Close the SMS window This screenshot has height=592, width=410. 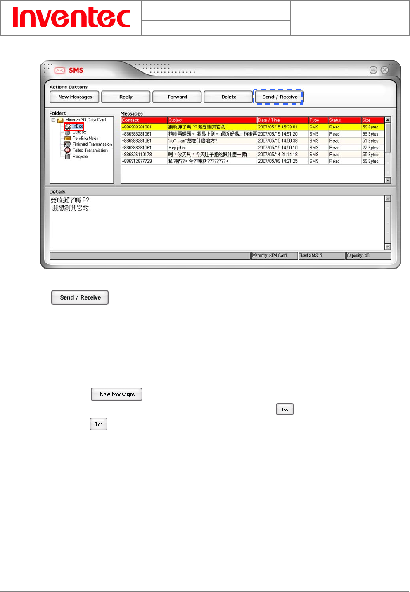[x=384, y=70]
